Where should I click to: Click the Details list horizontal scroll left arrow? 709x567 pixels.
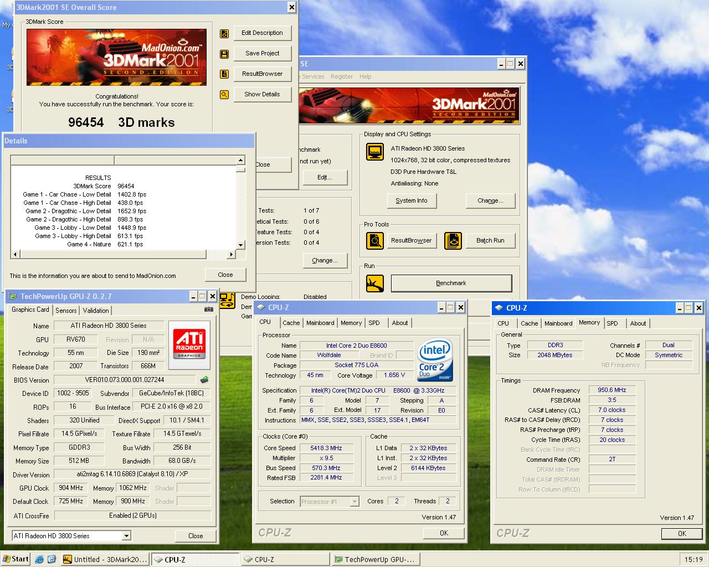[16, 255]
